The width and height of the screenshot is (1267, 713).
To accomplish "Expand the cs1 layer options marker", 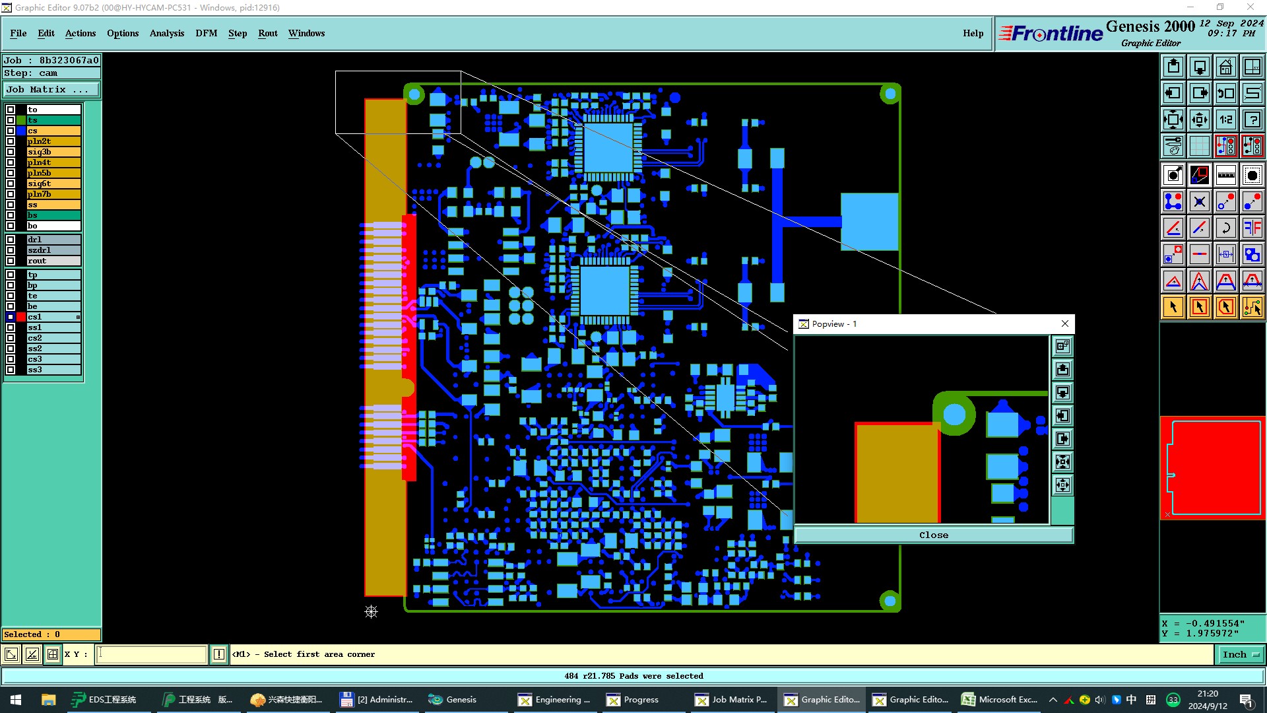I will 78,318.
